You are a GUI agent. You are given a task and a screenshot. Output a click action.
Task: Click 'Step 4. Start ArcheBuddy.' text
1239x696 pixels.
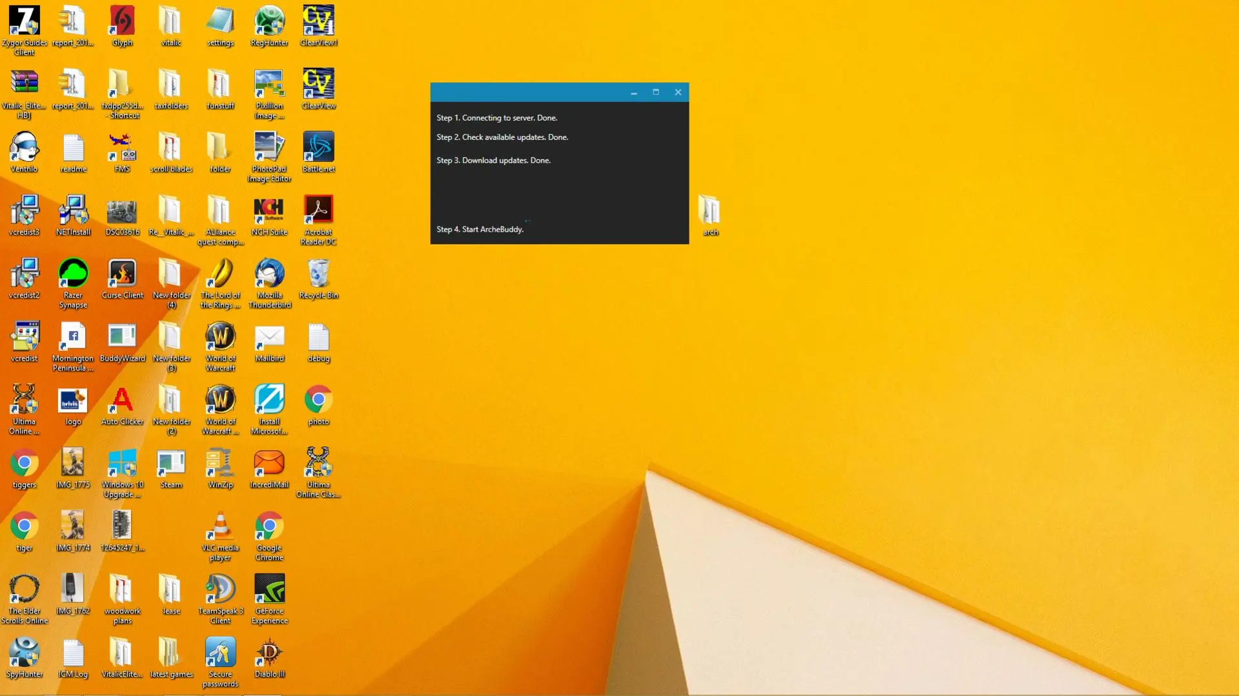pyautogui.click(x=480, y=230)
